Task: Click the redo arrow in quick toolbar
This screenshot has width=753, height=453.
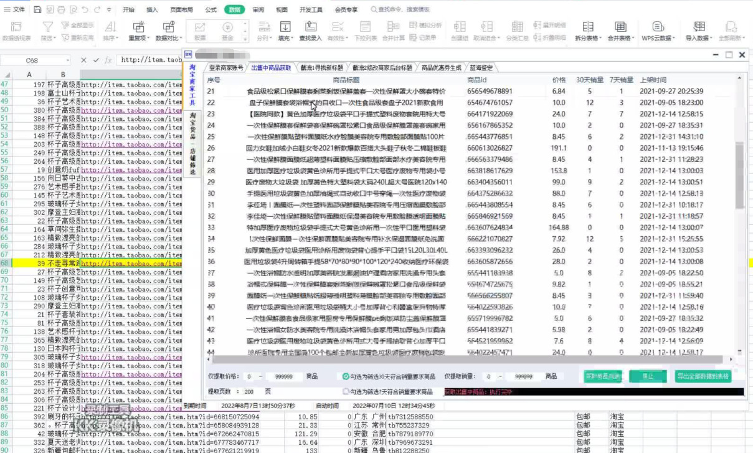Action: [97, 9]
